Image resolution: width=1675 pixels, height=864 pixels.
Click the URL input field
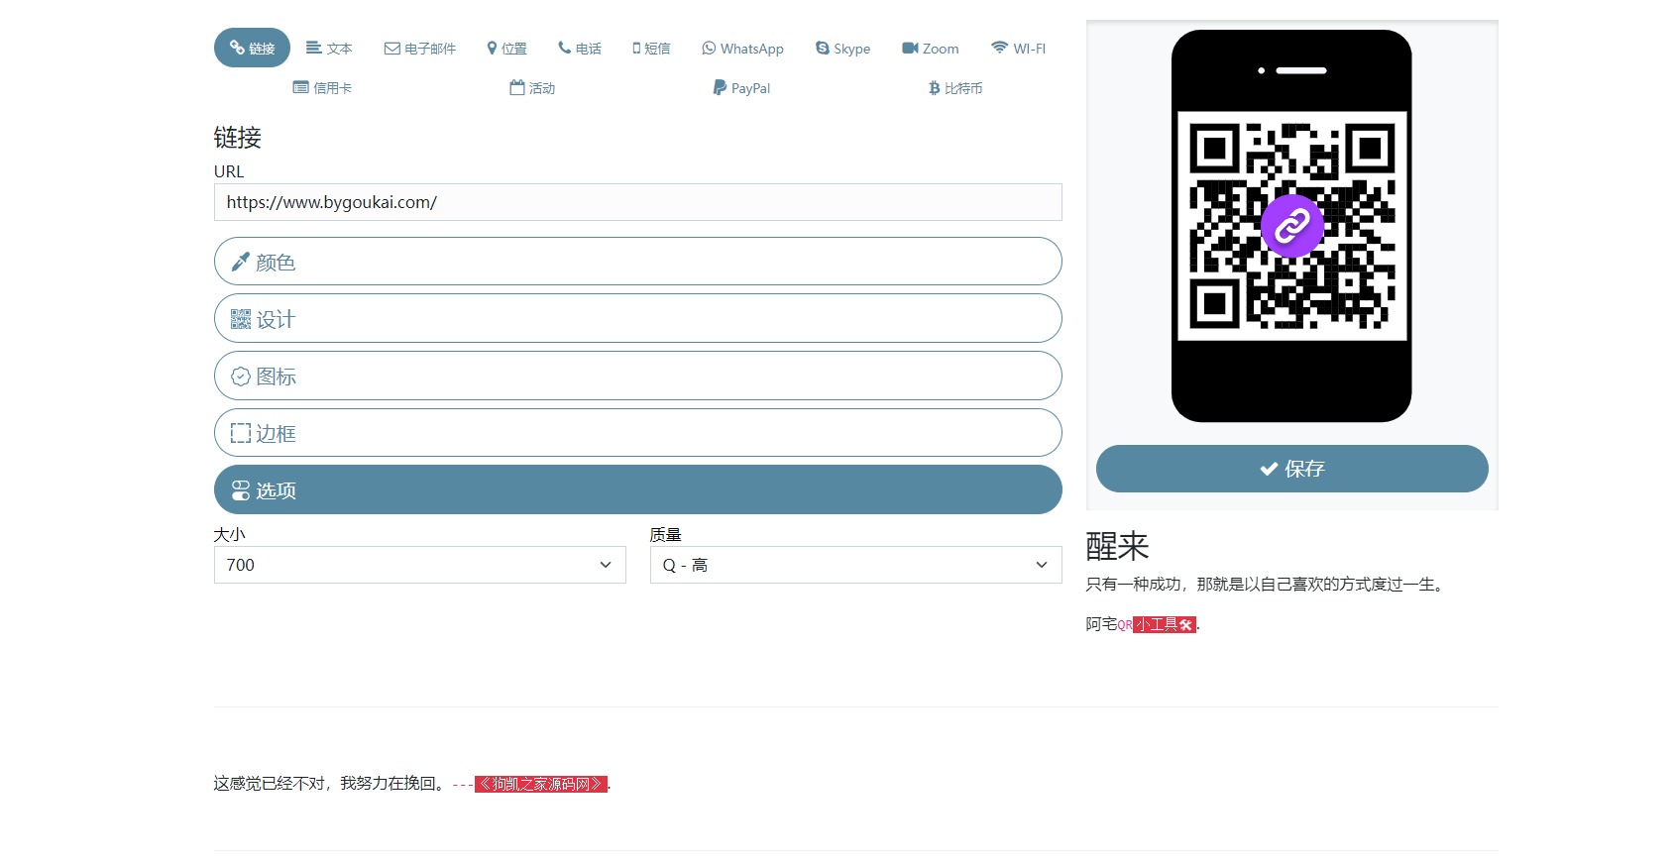tap(637, 202)
